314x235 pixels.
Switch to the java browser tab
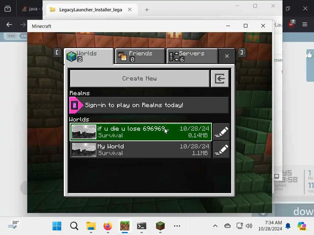[x=32, y=9]
